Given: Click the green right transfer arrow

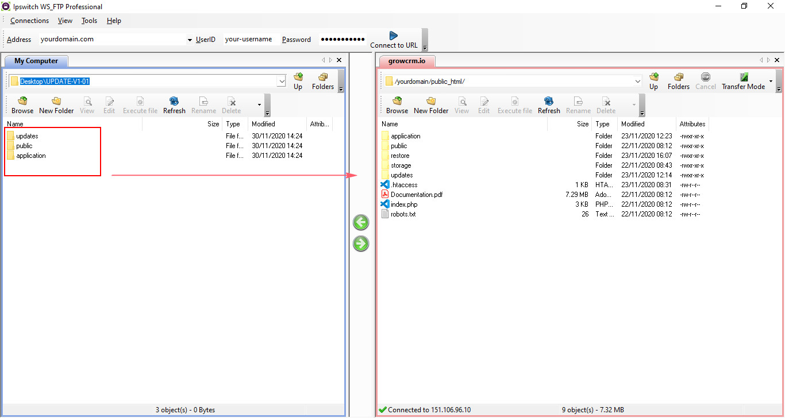Looking at the screenshot, I should pos(361,244).
